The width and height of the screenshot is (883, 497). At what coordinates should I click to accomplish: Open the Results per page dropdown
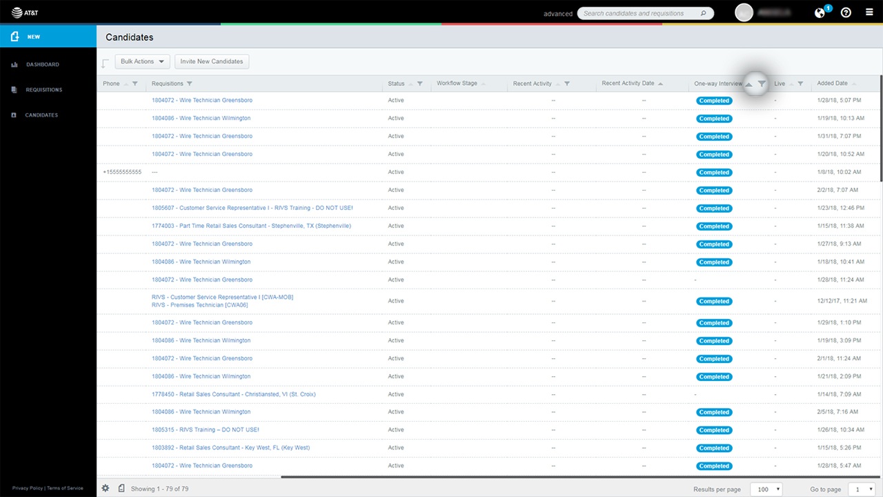(x=766, y=489)
